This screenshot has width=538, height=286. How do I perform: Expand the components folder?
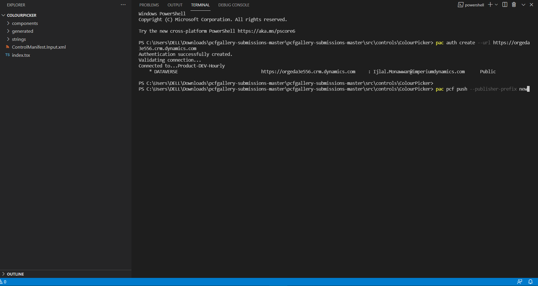click(25, 23)
